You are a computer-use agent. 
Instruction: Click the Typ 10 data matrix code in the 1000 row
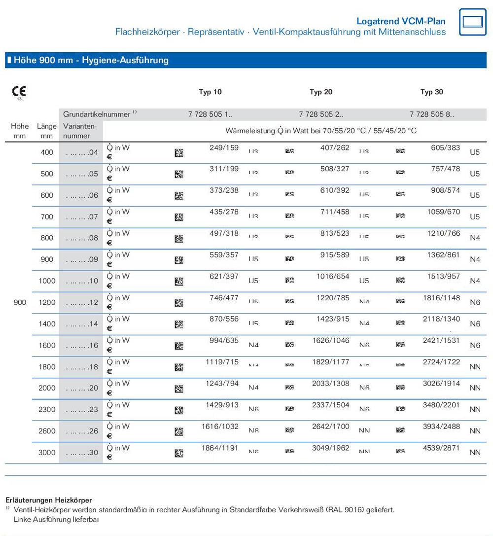[x=178, y=282]
